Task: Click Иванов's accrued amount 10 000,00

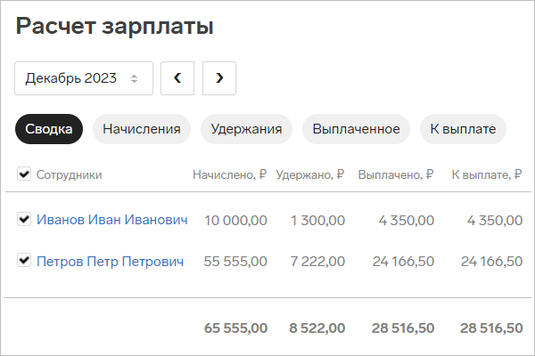Action: click(x=235, y=221)
